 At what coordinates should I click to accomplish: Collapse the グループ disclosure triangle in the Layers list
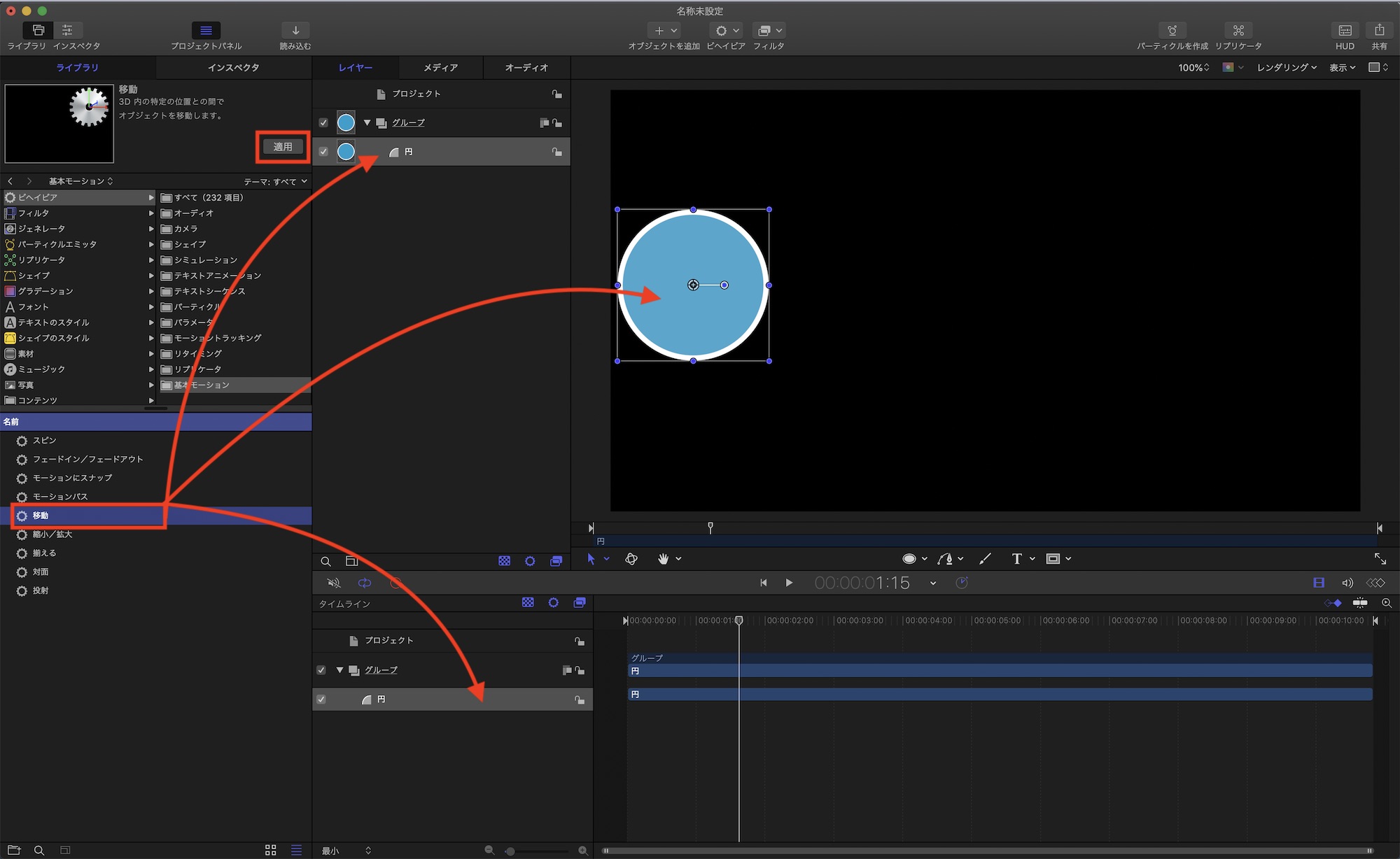(367, 122)
